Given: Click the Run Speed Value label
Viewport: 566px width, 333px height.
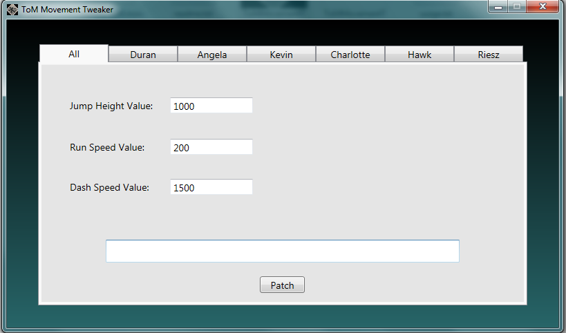Looking at the screenshot, I should coord(107,147).
